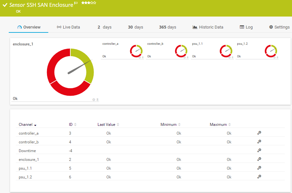The width and height of the screenshot is (292, 193).
Task: Open settings gear for enclosure_1 channel row
Action: [x=259, y=159]
